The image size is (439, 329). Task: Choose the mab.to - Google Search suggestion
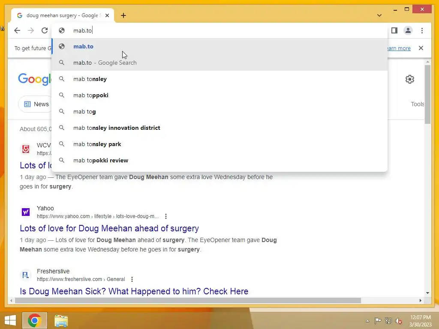[x=220, y=63]
